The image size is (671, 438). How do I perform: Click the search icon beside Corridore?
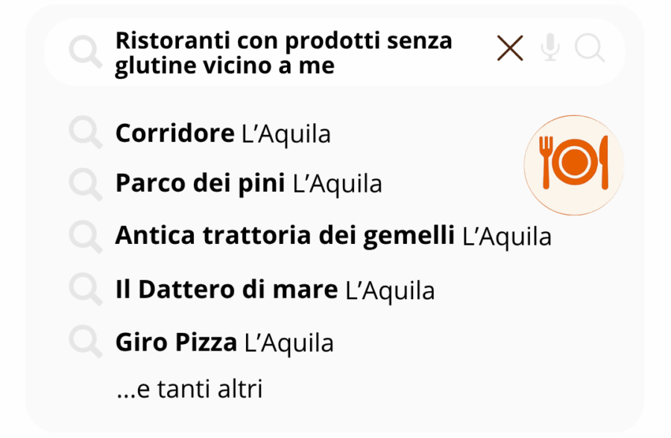[86, 134]
